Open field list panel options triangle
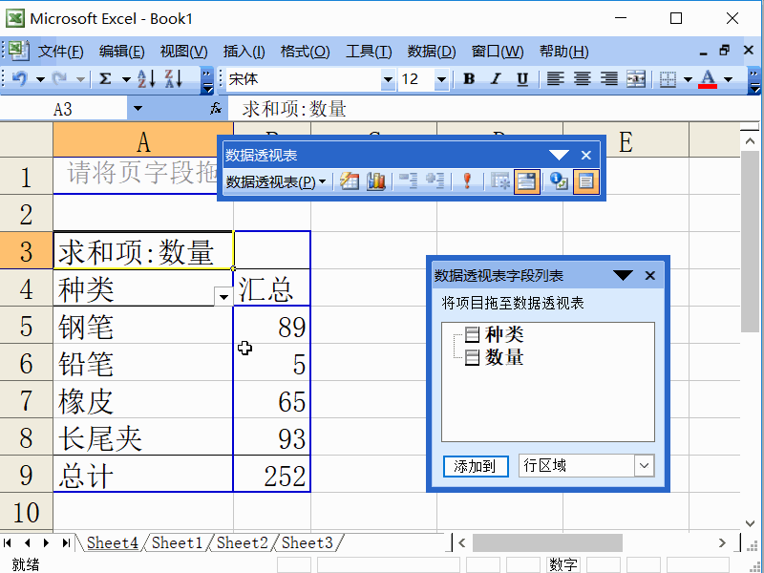This screenshot has height=573, width=764. point(624,276)
